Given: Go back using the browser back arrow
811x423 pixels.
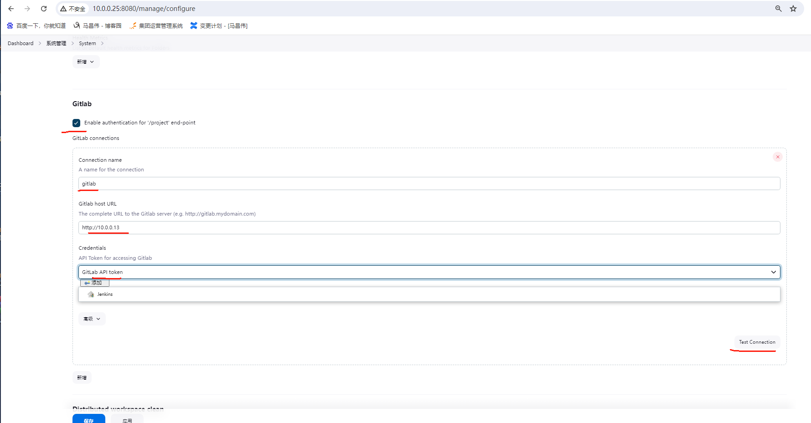Looking at the screenshot, I should 11,9.
